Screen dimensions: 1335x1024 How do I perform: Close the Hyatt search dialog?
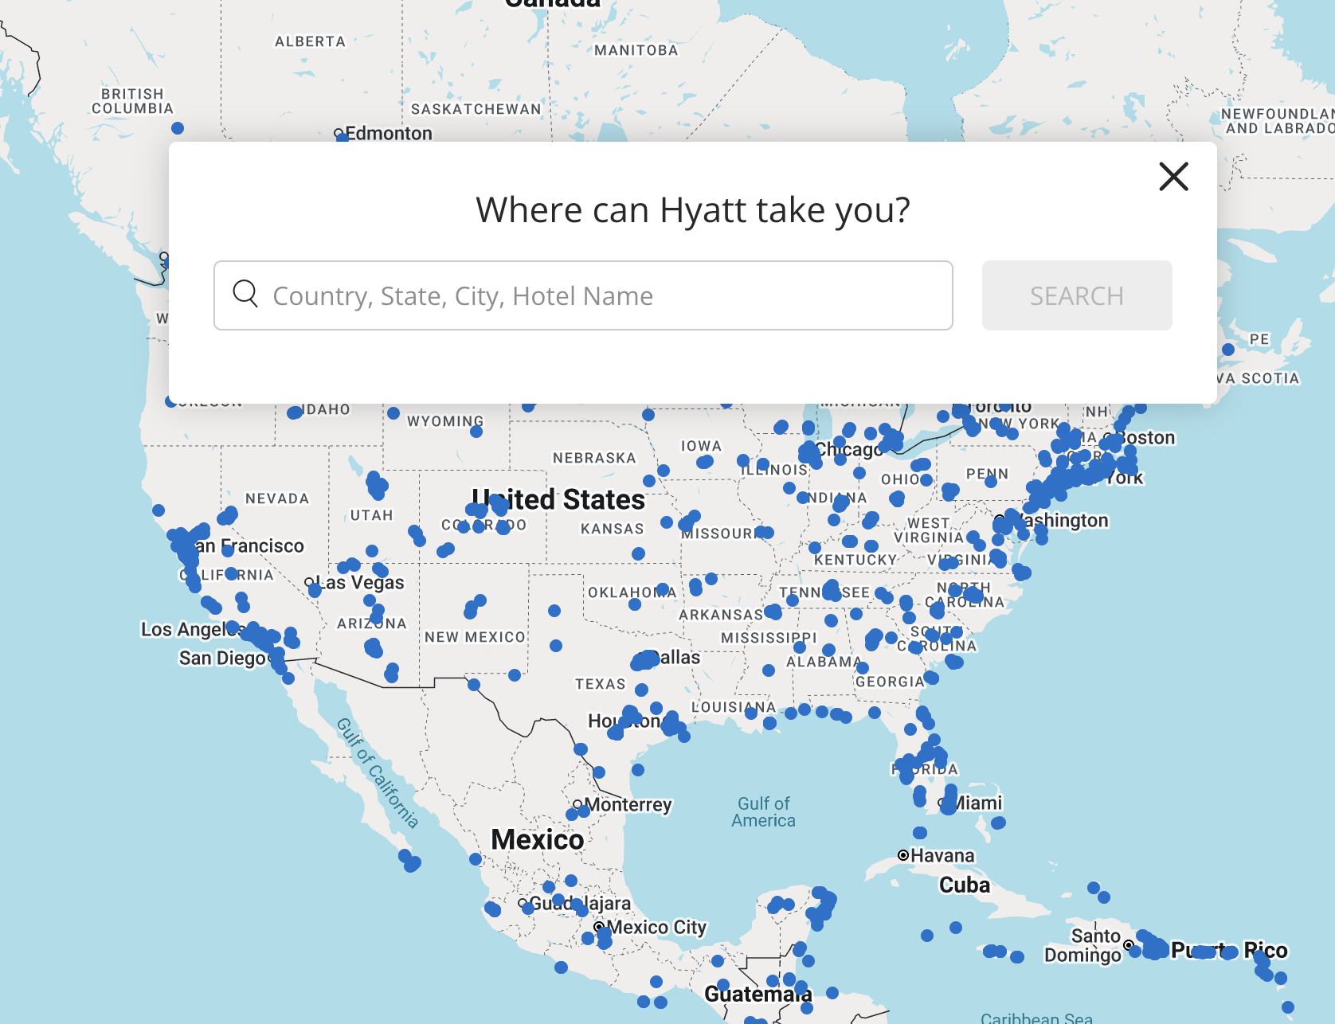pos(1173,176)
